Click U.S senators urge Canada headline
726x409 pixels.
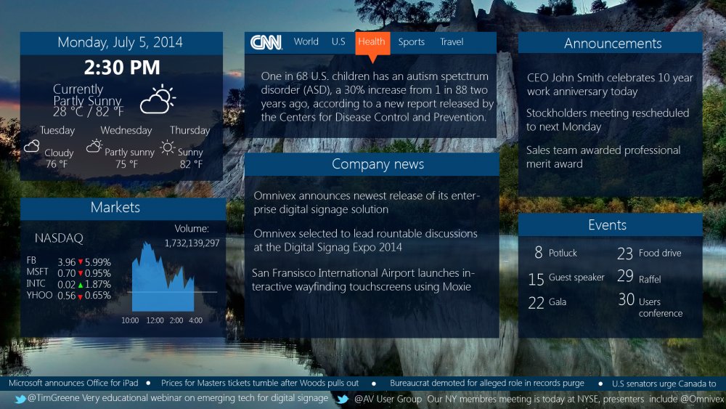tap(664, 384)
